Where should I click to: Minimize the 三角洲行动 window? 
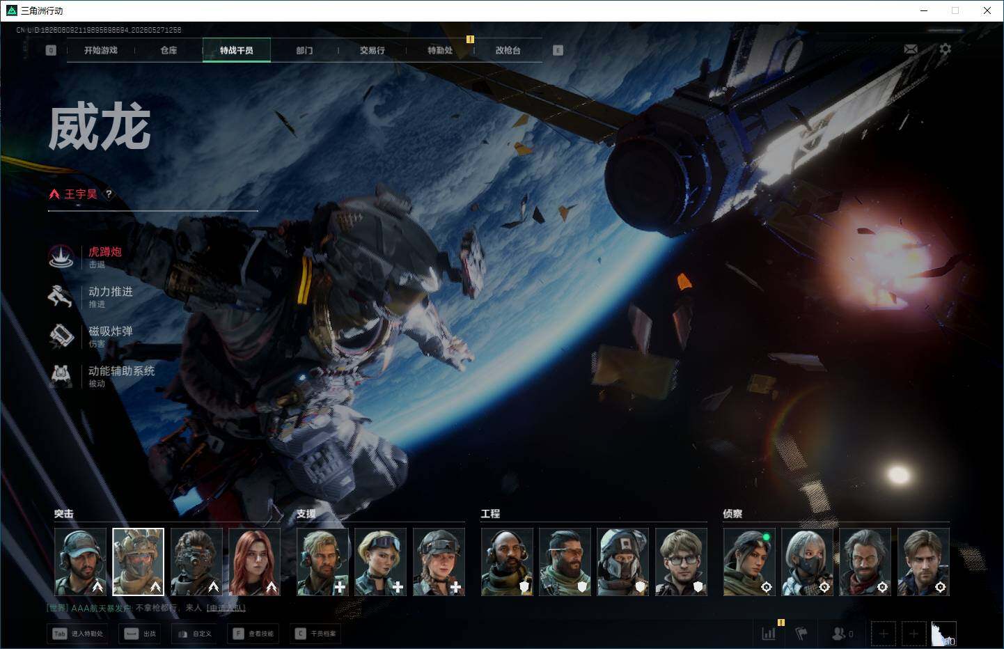pos(924,10)
